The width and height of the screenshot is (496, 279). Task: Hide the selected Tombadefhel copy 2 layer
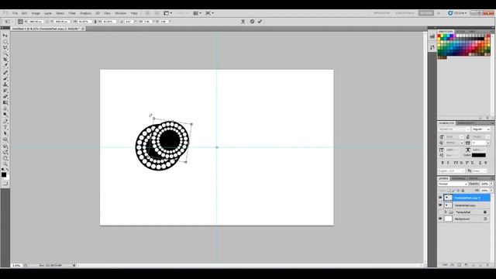point(440,198)
